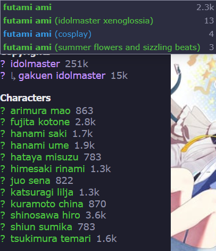Open the gakuen idolmaster tag

coord(62,76)
